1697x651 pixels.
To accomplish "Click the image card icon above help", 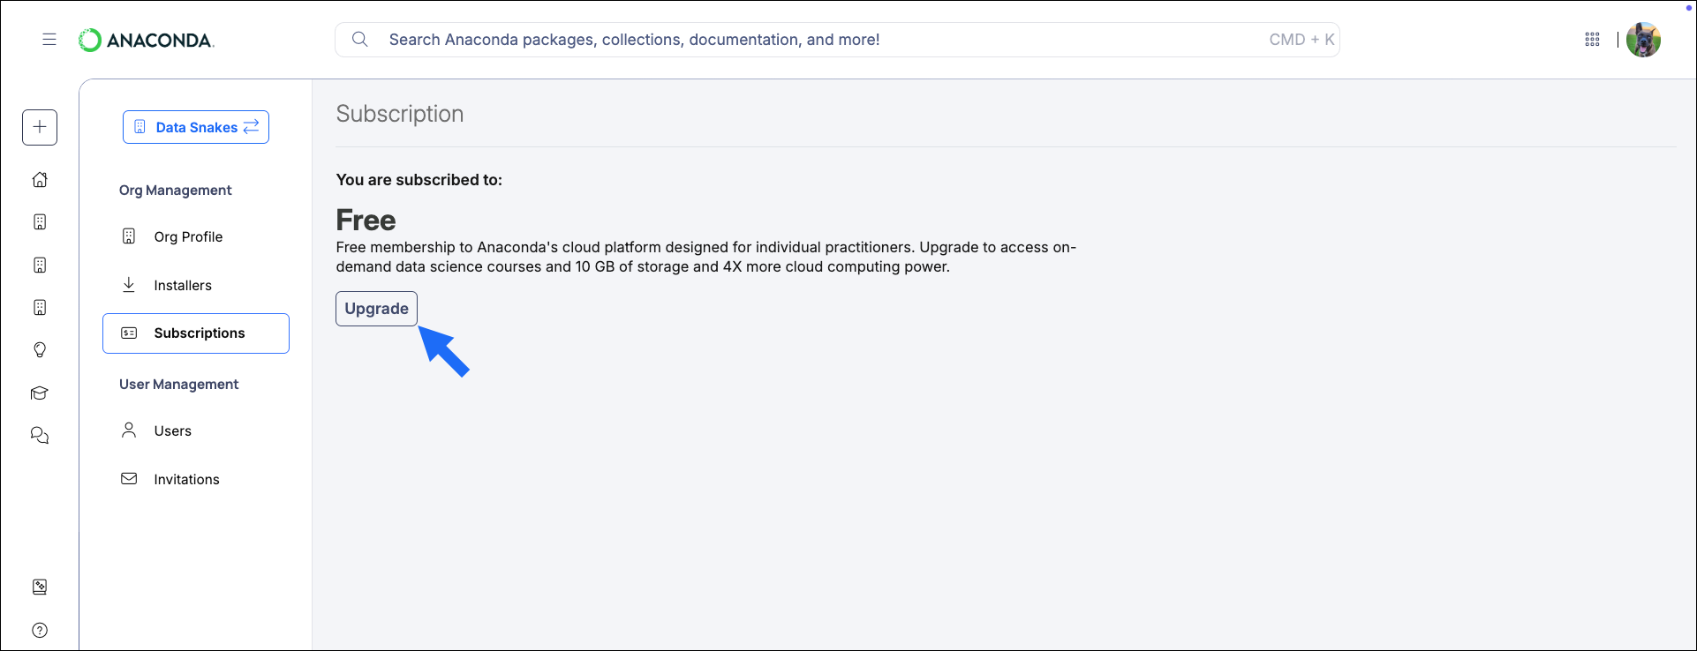I will [40, 587].
